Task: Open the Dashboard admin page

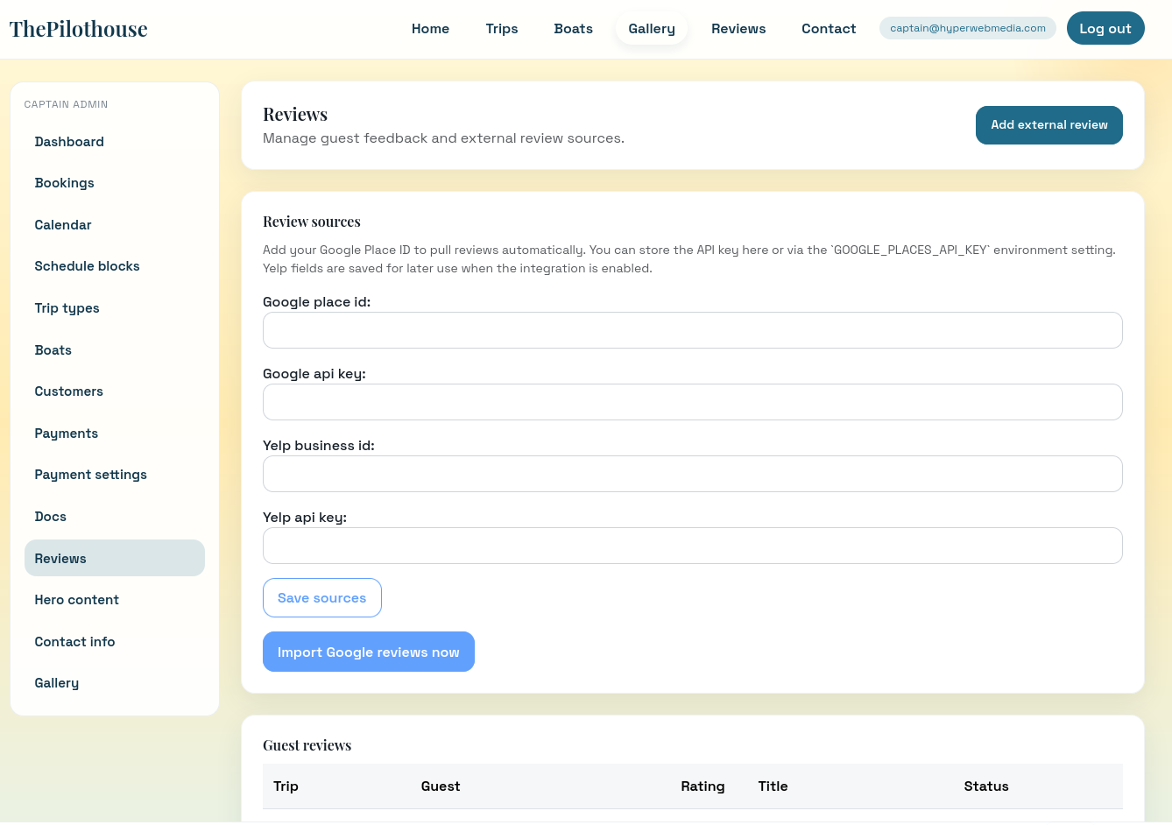Action: (x=68, y=141)
